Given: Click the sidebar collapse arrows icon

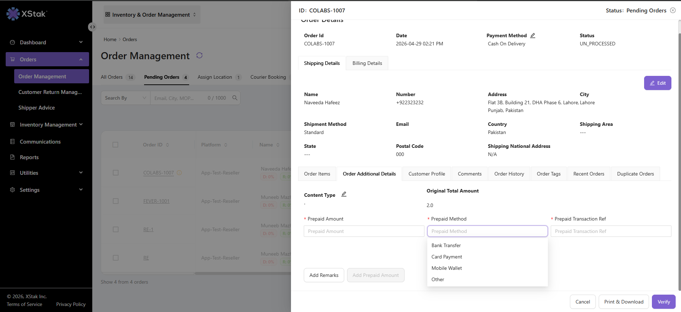Looking at the screenshot, I should 92,27.
